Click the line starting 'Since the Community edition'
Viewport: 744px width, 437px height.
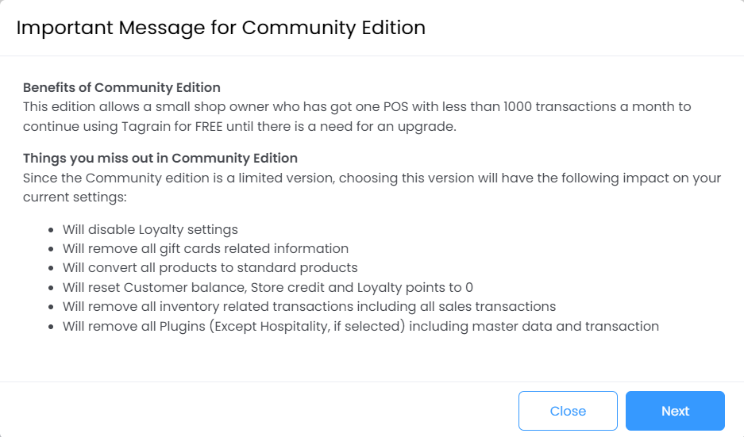pyautogui.click(x=372, y=178)
